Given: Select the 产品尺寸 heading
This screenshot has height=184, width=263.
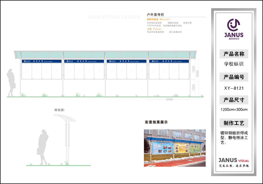Looking at the screenshot, I should 234,100.
